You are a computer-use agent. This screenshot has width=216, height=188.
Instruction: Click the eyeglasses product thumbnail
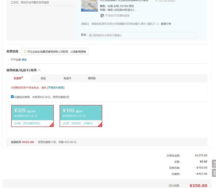(x=89, y=6)
